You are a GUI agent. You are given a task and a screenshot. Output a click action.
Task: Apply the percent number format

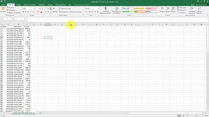(x=89, y=12)
